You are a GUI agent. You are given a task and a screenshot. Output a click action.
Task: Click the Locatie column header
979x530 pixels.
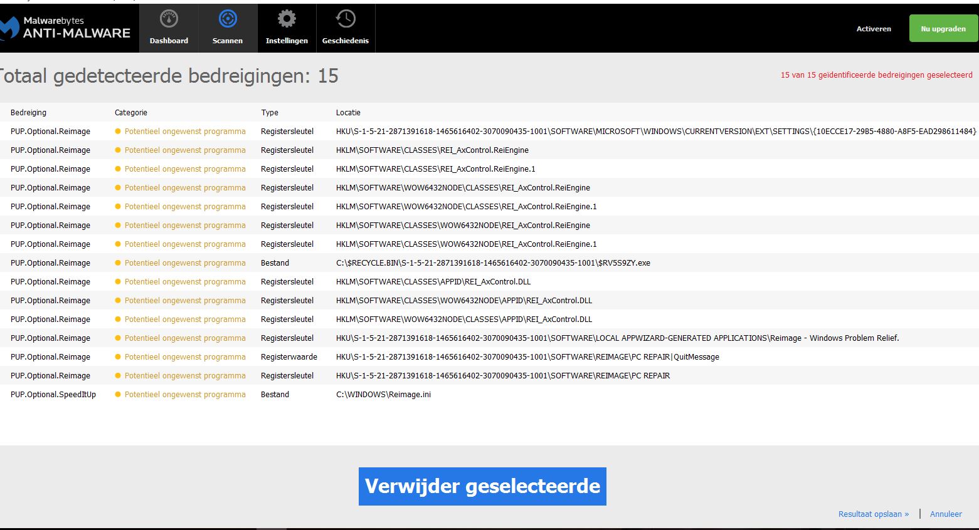[348, 113]
